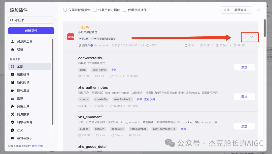Click the 图像 picture icon
This screenshot has height=154, width=272.
point(13,98)
